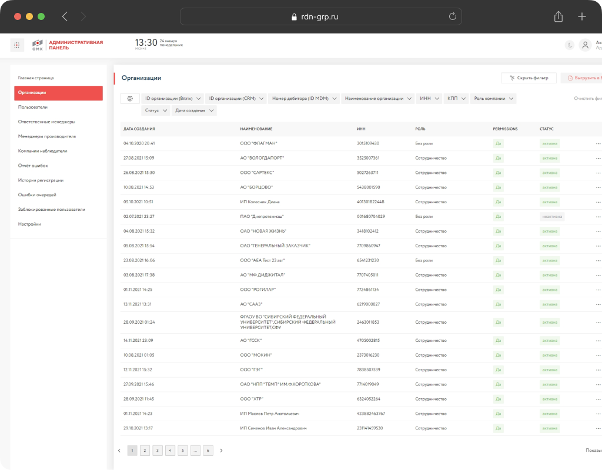Go to page 3

pos(158,451)
